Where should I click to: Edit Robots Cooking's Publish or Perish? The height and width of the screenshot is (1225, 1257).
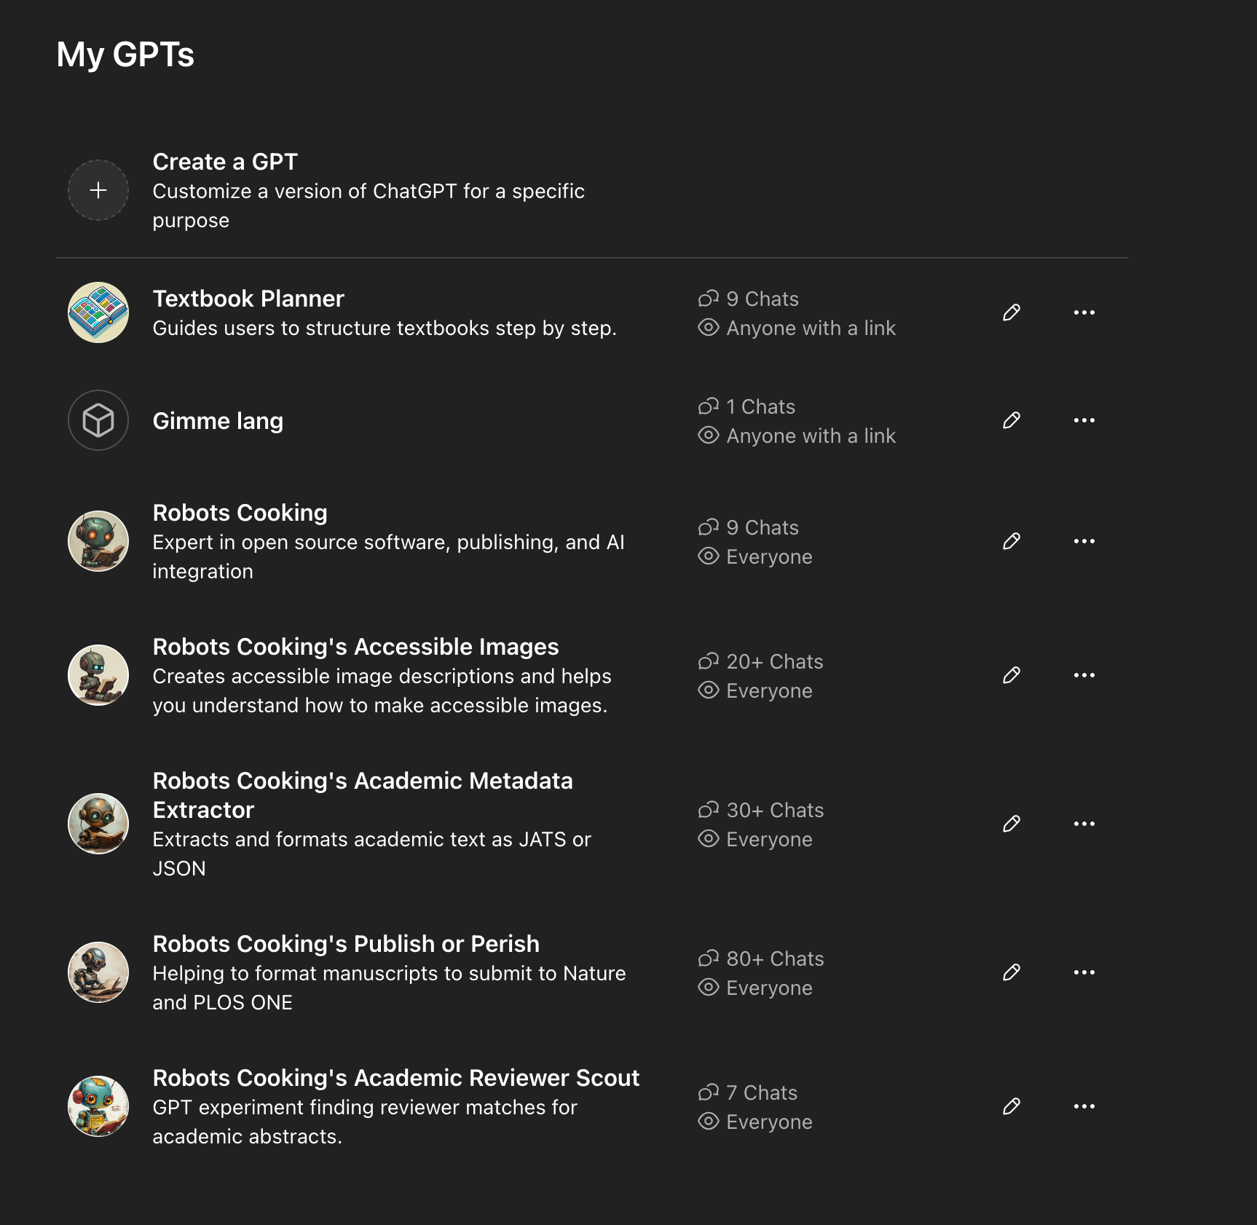pos(1012,972)
